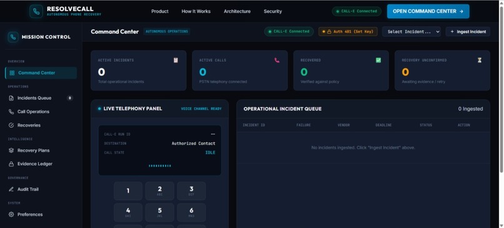Dial keypad digit 5 JKL
This screenshot has width=504, height=228.
(159, 212)
